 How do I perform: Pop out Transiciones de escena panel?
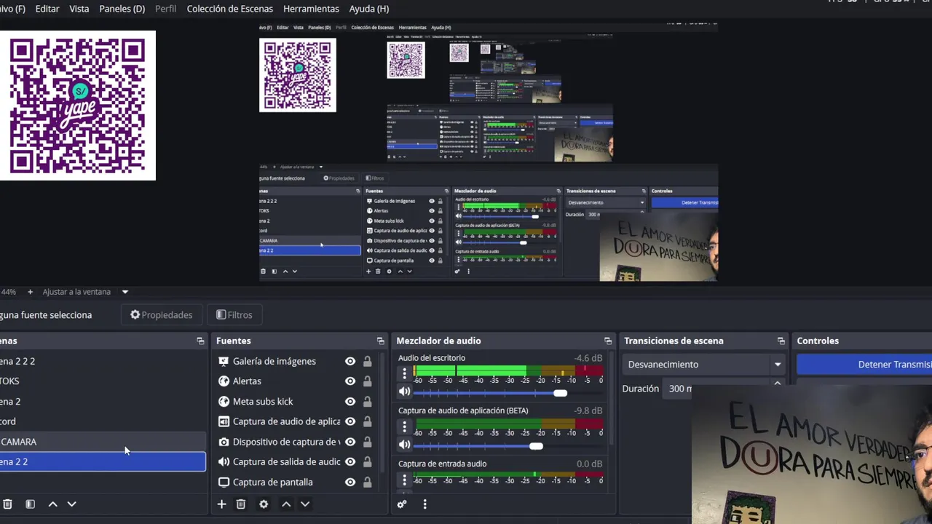[781, 341]
